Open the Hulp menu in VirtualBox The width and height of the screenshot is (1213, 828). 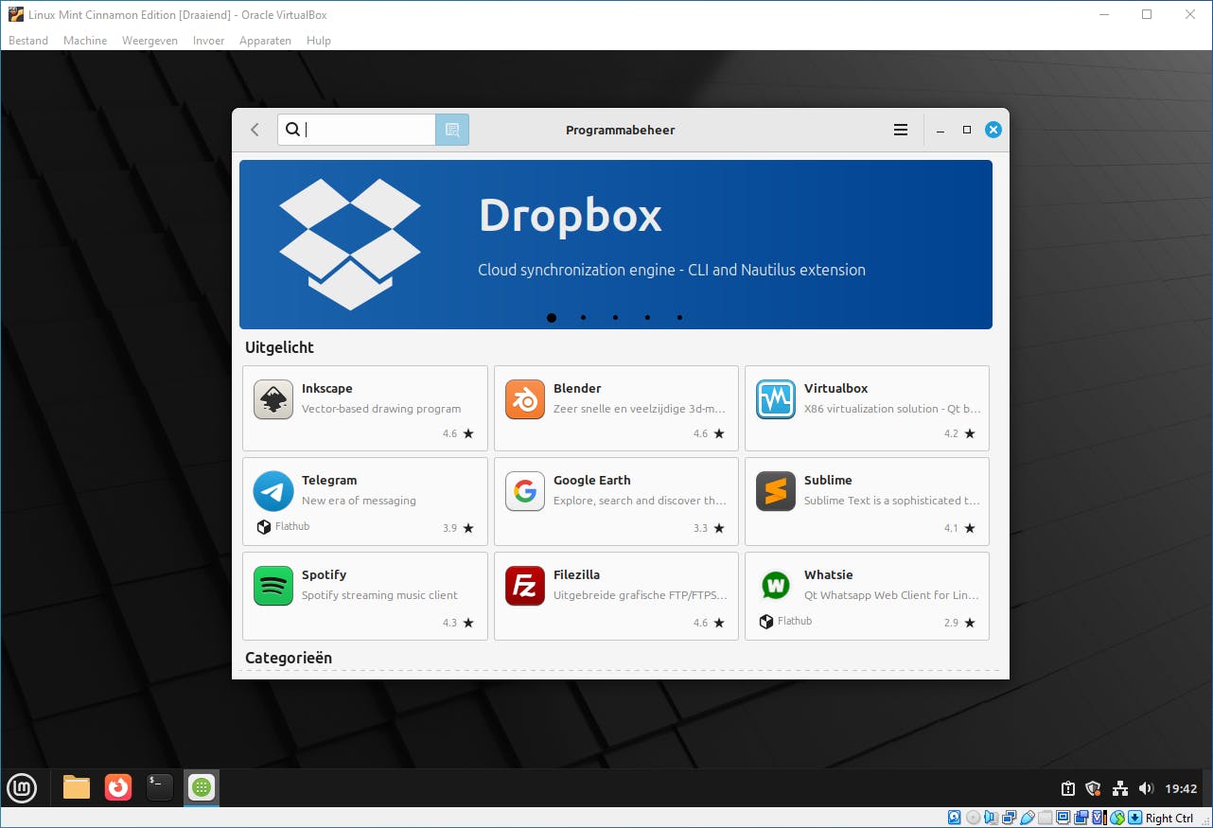point(319,41)
